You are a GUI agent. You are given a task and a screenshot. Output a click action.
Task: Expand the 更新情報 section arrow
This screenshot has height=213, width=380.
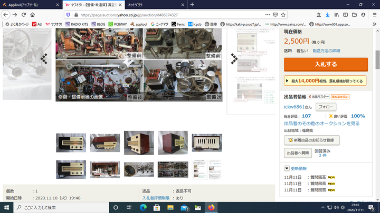[x=286, y=168]
